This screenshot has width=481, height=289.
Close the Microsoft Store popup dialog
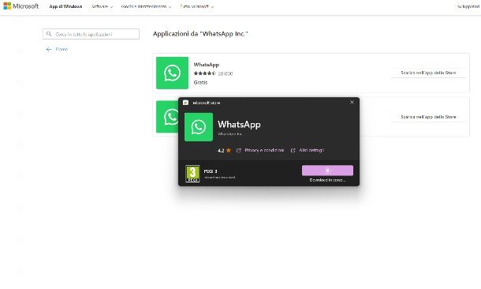pyautogui.click(x=352, y=103)
